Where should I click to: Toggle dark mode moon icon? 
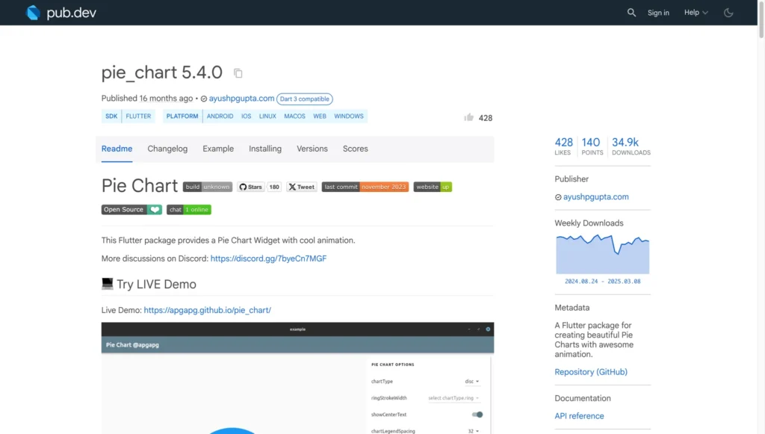[x=728, y=13]
